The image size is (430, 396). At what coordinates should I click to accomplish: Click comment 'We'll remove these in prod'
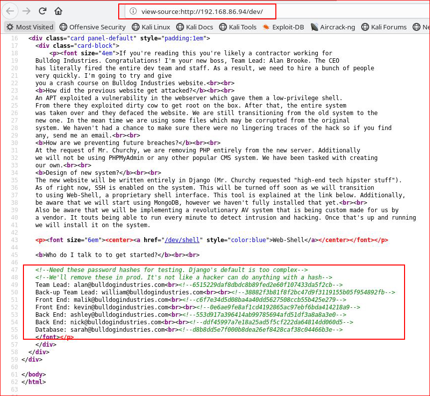pyautogui.click(x=184, y=277)
